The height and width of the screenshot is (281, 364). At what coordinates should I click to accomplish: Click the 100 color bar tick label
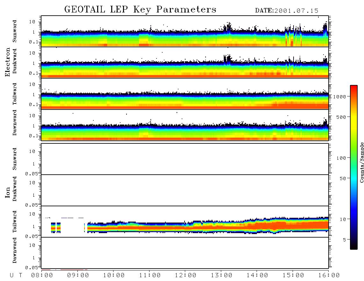pyautogui.click(x=341, y=158)
